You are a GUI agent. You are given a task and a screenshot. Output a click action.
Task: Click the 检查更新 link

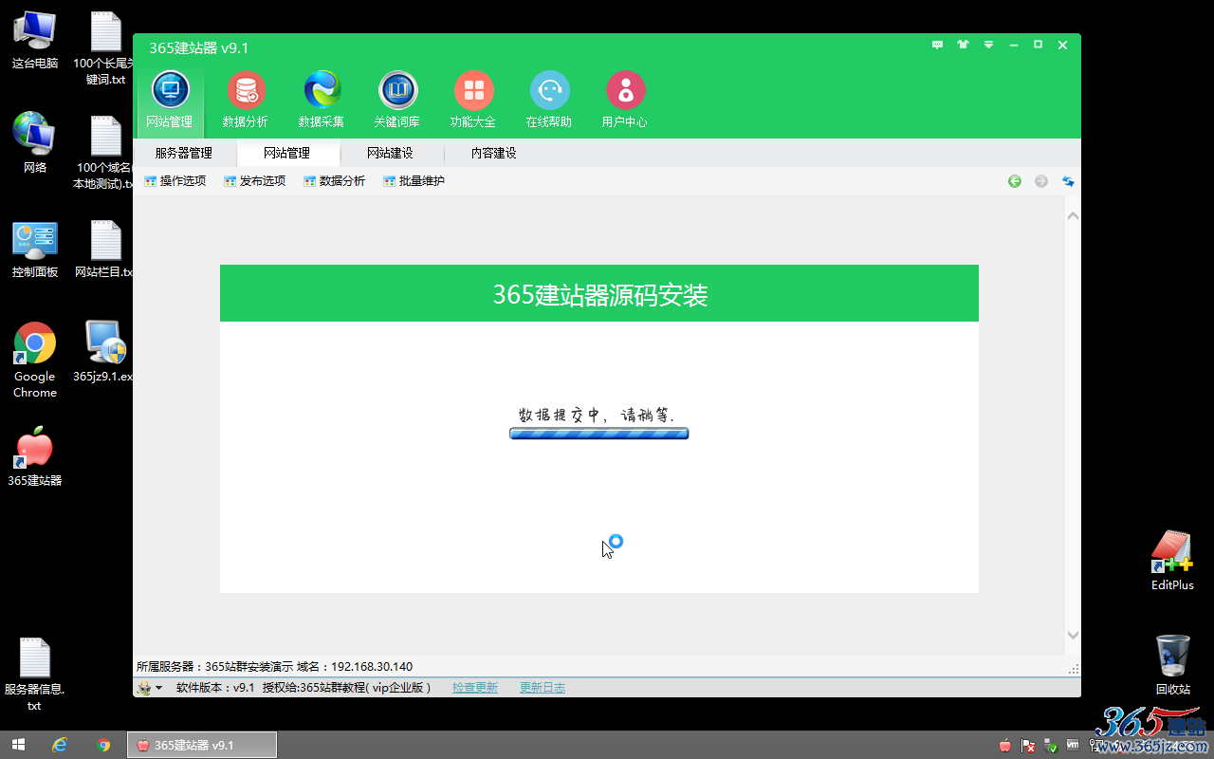pyautogui.click(x=475, y=688)
